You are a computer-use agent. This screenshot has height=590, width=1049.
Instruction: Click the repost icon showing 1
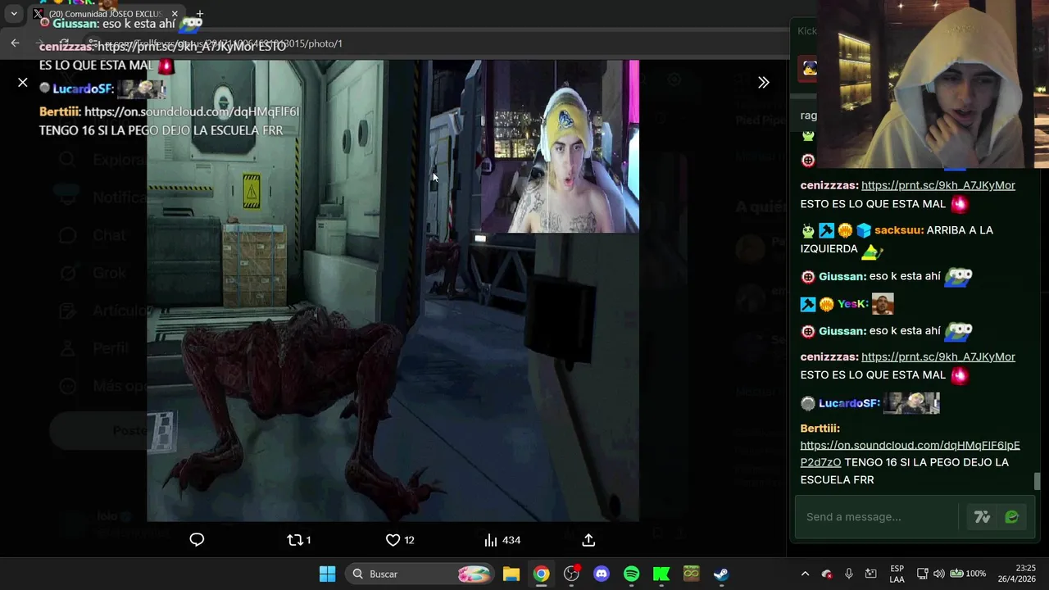(299, 540)
